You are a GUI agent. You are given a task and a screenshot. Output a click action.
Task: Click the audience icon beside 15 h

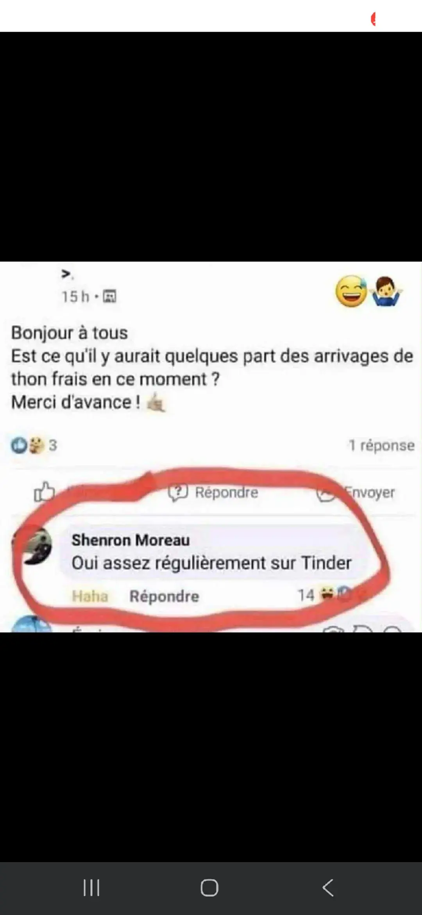pyautogui.click(x=109, y=297)
